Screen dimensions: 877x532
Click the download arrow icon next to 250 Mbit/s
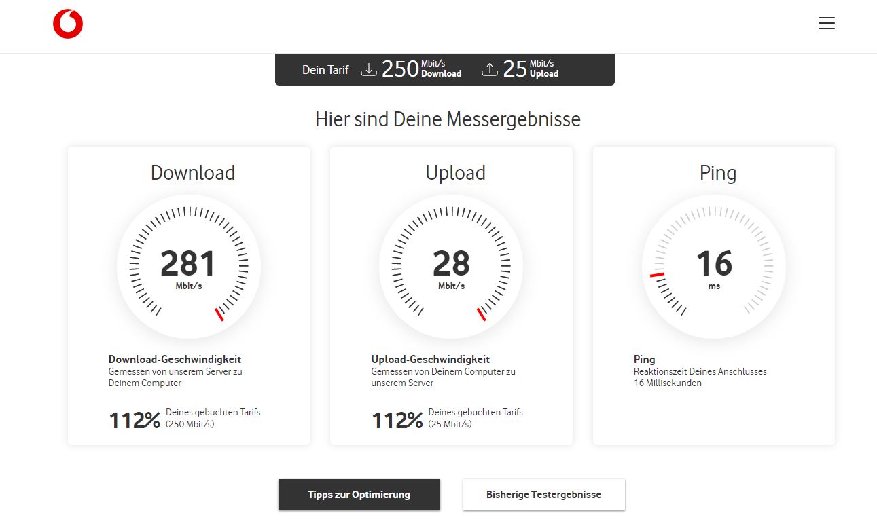click(369, 69)
